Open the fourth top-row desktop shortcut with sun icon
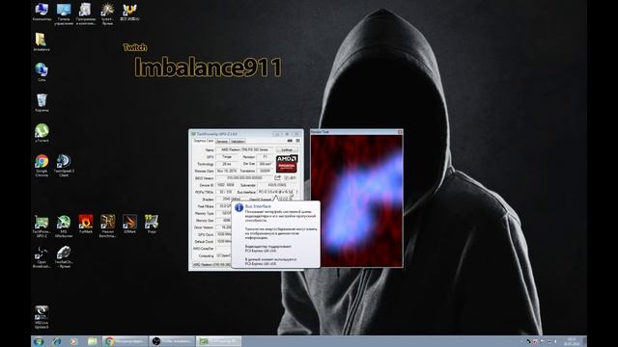Screen dimensions: 618x347 click(x=107, y=13)
